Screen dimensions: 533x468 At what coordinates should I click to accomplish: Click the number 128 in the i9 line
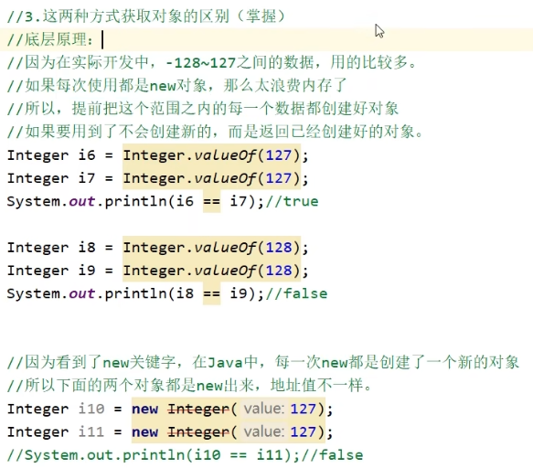(279, 271)
